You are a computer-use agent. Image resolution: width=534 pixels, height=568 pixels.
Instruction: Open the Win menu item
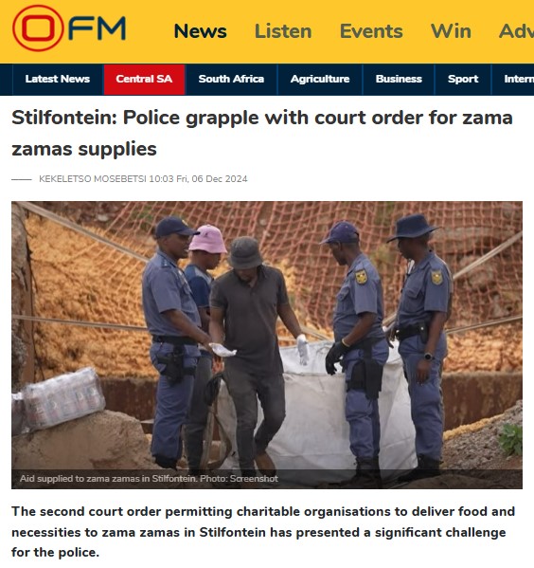pyautogui.click(x=451, y=31)
